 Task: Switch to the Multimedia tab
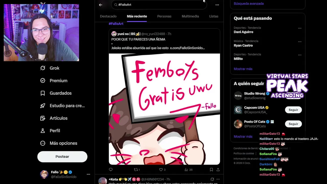click(190, 16)
